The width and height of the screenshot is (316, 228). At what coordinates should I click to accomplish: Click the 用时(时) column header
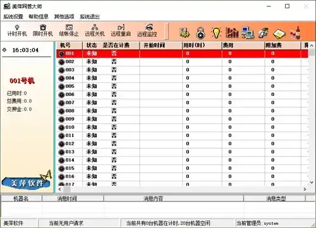tap(202, 45)
